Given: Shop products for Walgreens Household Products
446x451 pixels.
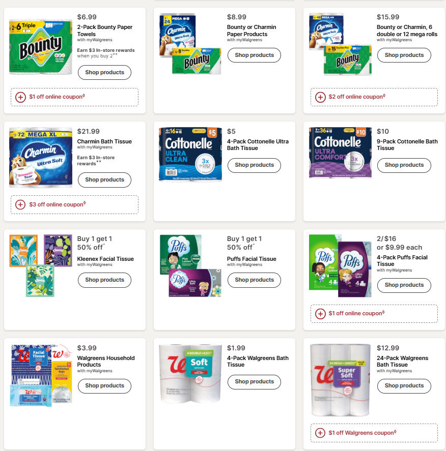Looking at the screenshot, I should pos(104,386).
